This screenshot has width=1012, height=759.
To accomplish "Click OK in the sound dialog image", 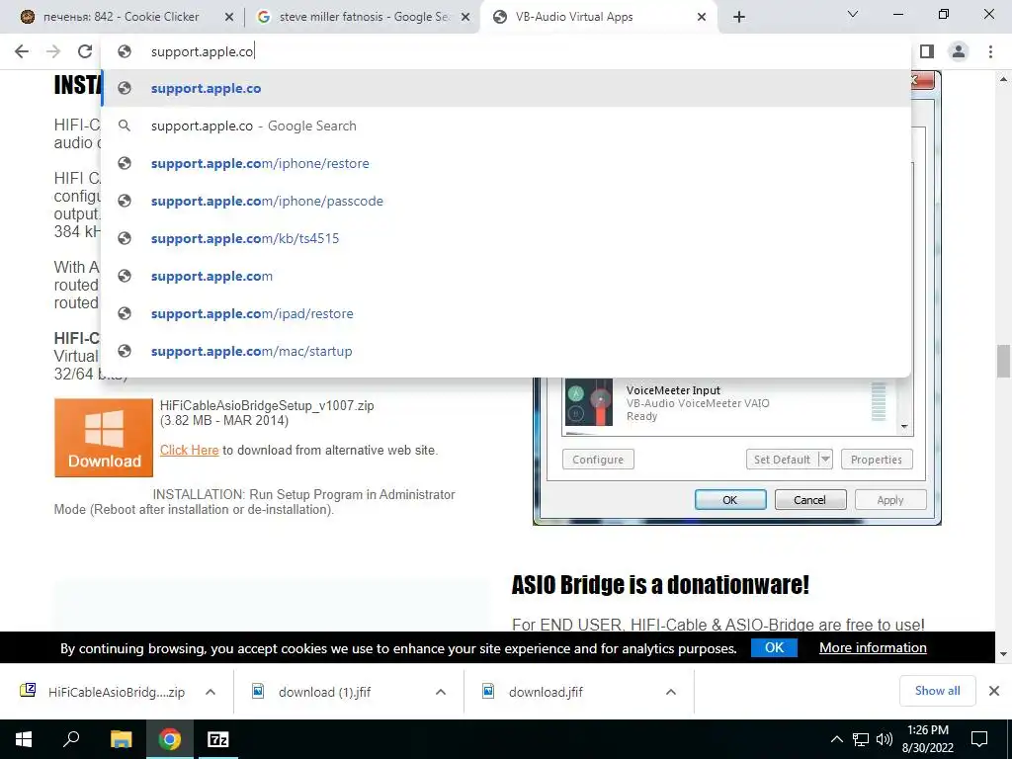I will pos(730,500).
